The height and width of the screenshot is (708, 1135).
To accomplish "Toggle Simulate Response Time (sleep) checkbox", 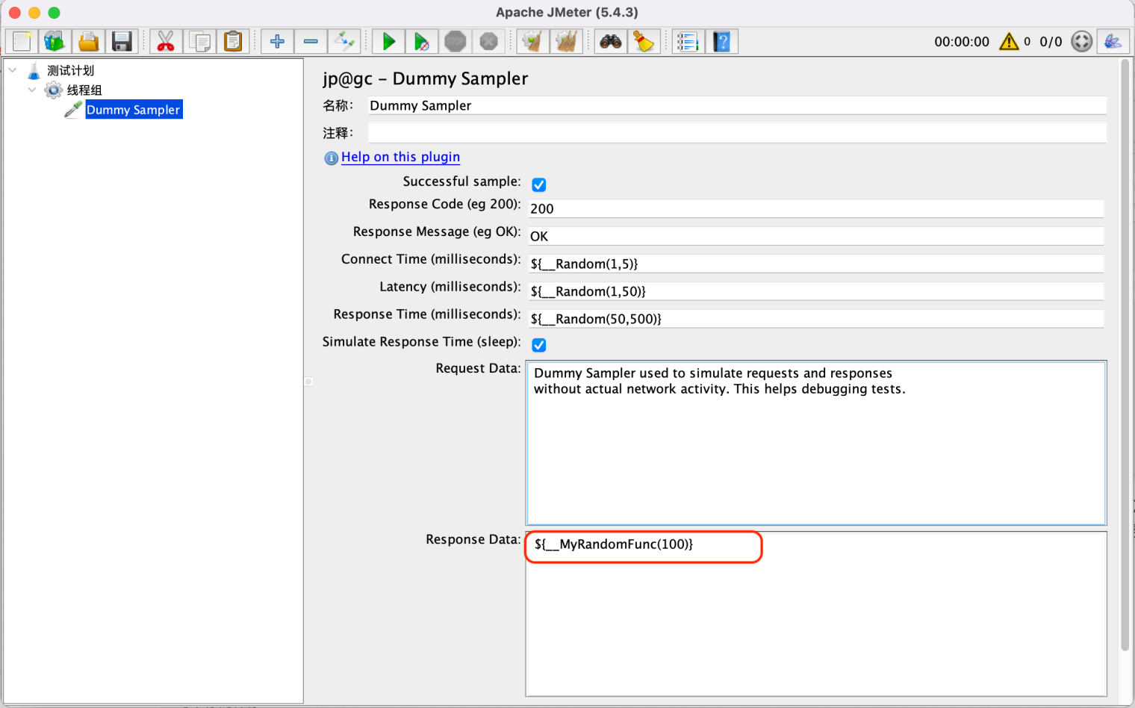I will (538, 345).
